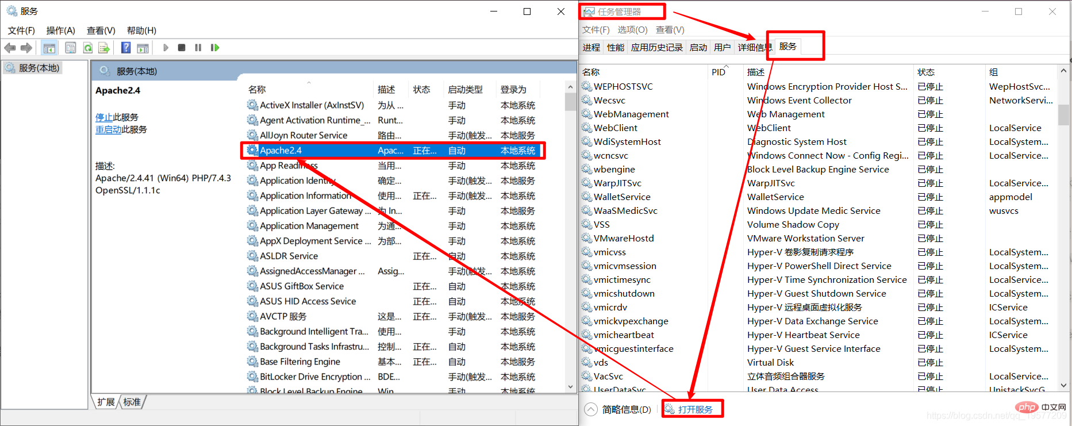This screenshot has width=1072, height=426.
Task: Open Help using the blue question mark icon
Action: 126,48
